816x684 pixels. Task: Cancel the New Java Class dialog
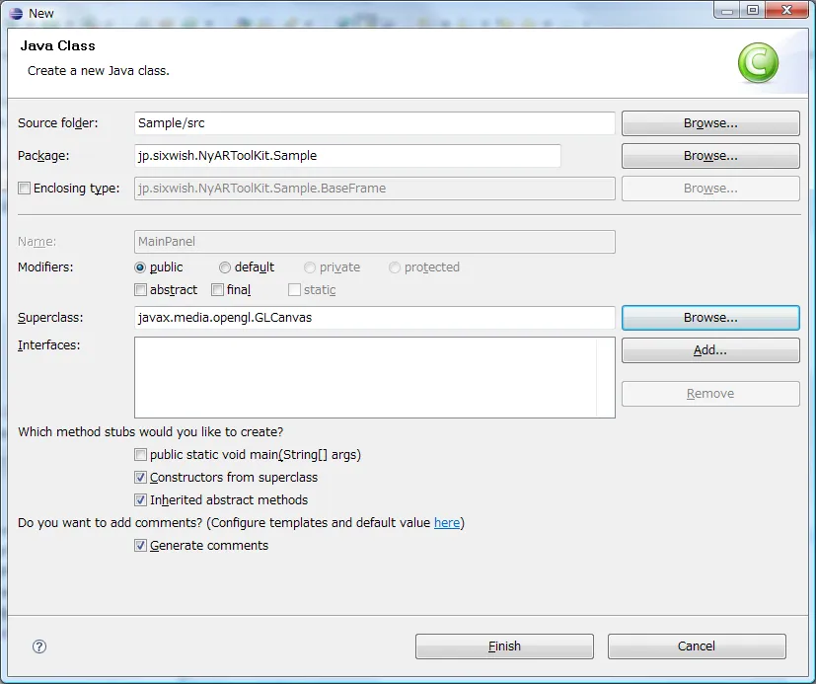pyautogui.click(x=697, y=646)
